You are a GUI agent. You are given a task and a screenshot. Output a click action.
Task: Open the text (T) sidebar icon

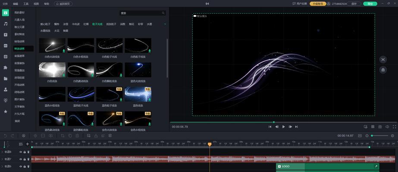[6, 35]
